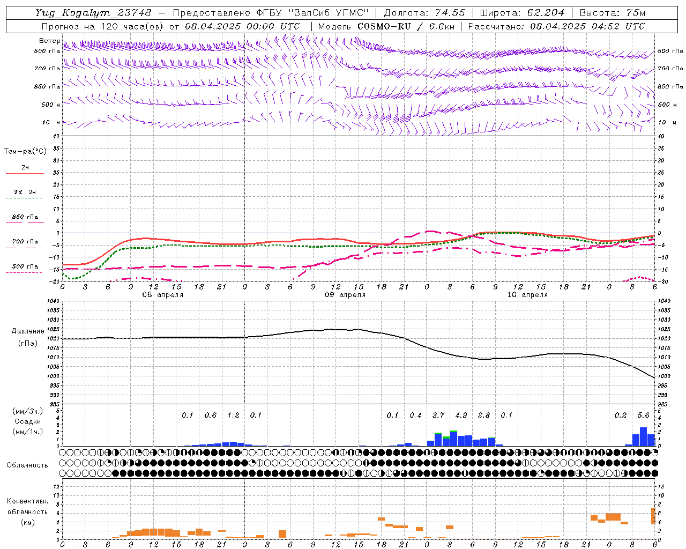Click the Рассчитано: 08.04.2025 04:52 UTC timestamp
This screenshot has width=686, height=549.
pyautogui.click(x=556, y=26)
